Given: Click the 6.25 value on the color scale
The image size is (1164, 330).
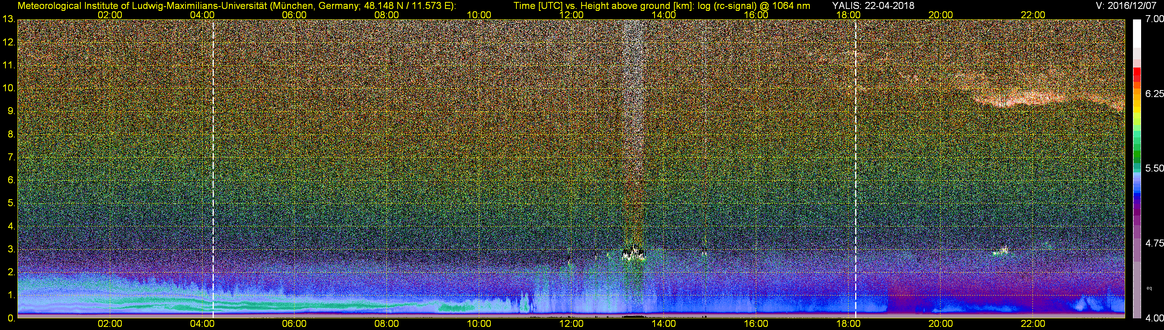Looking at the screenshot, I should (x=1154, y=94).
